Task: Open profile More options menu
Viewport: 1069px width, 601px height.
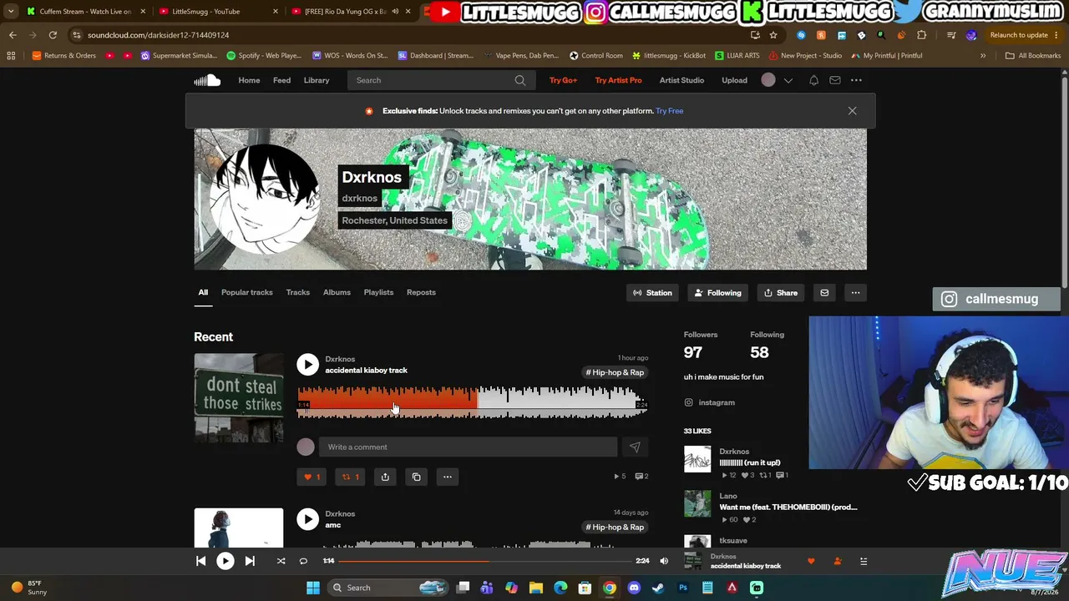Action: 855,293
